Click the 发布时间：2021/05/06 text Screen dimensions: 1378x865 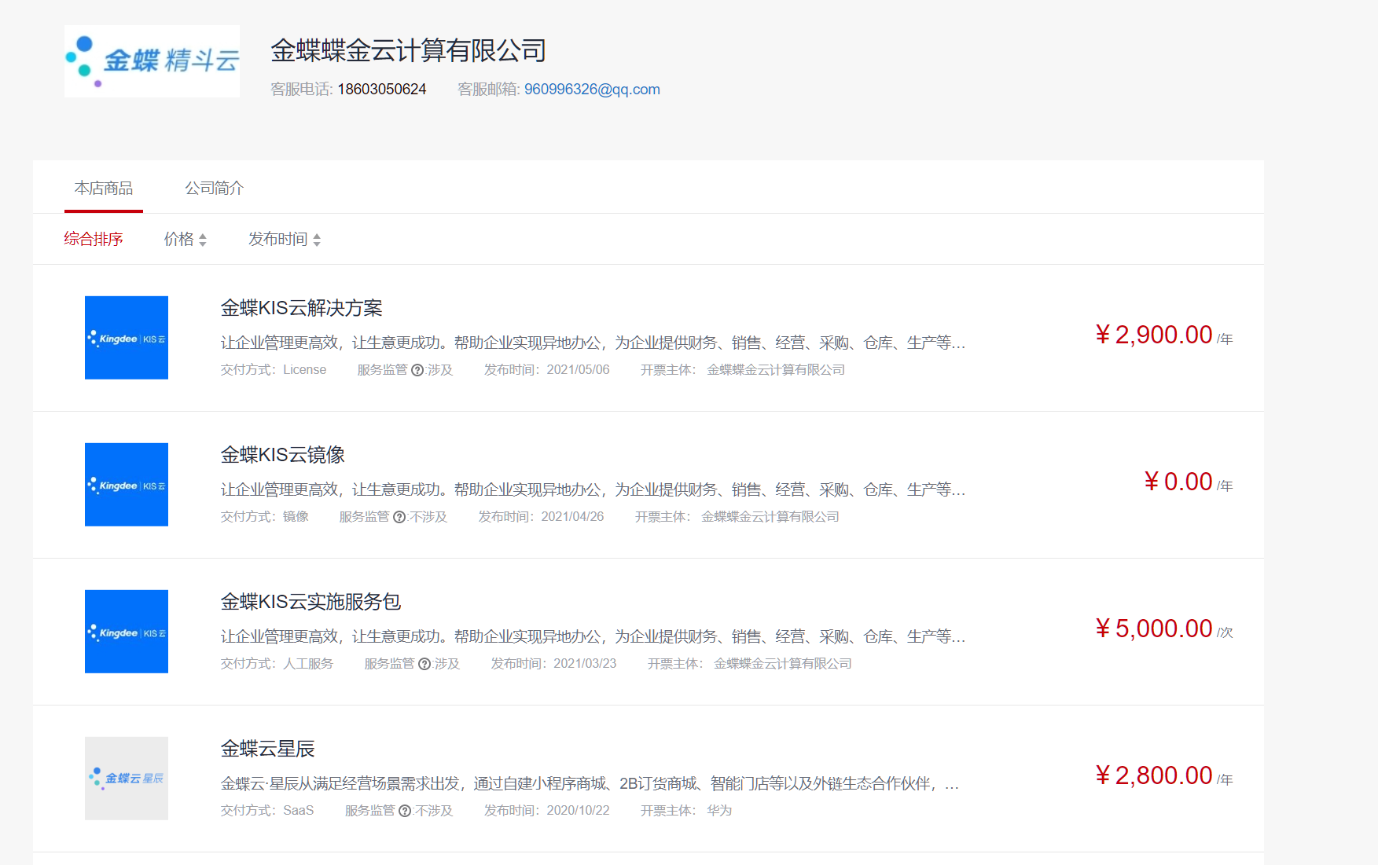click(546, 370)
